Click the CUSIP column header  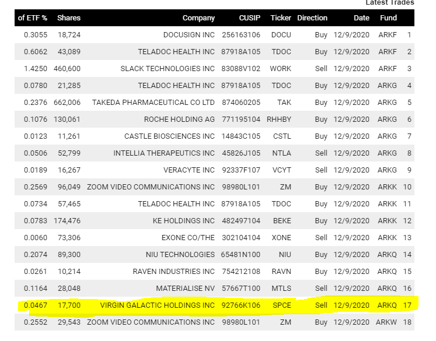[x=249, y=18]
